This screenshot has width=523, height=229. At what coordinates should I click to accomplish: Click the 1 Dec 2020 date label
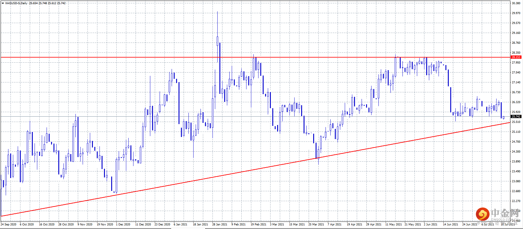click(123, 225)
